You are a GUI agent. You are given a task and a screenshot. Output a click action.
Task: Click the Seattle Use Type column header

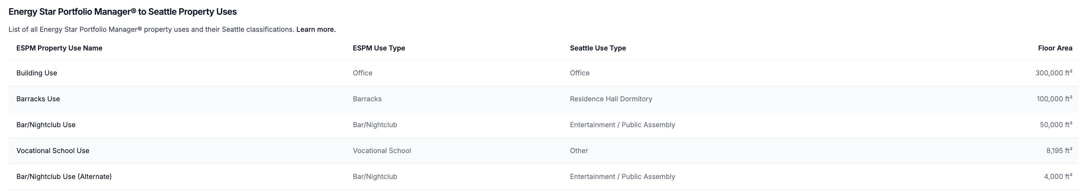pos(598,48)
